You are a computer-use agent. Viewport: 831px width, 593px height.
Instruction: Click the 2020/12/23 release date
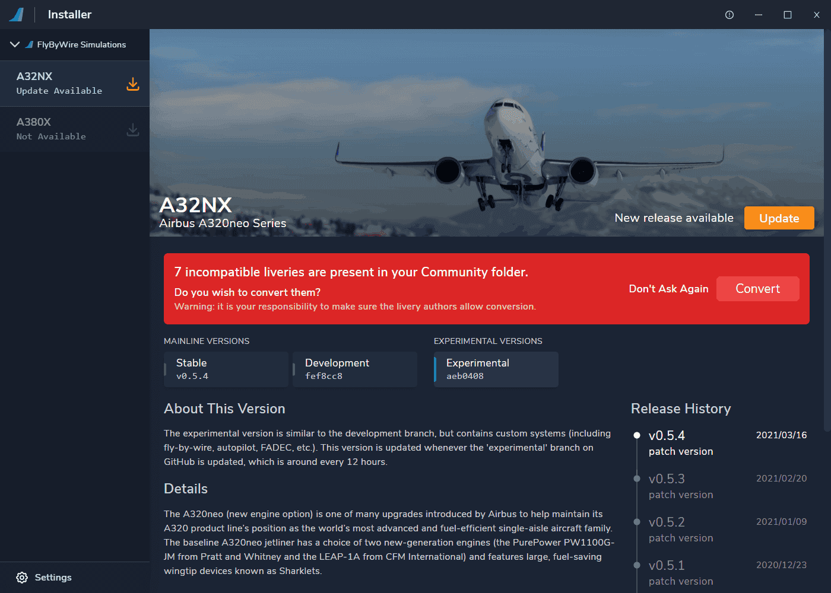point(781,565)
